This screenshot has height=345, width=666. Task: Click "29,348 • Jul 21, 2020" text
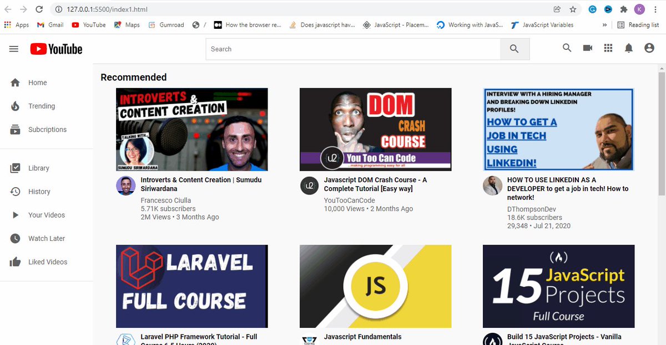click(539, 226)
